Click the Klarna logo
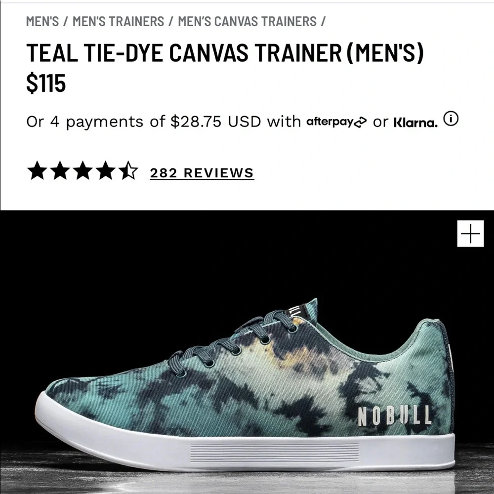This screenshot has width=494, height=494. coord(415,123)
